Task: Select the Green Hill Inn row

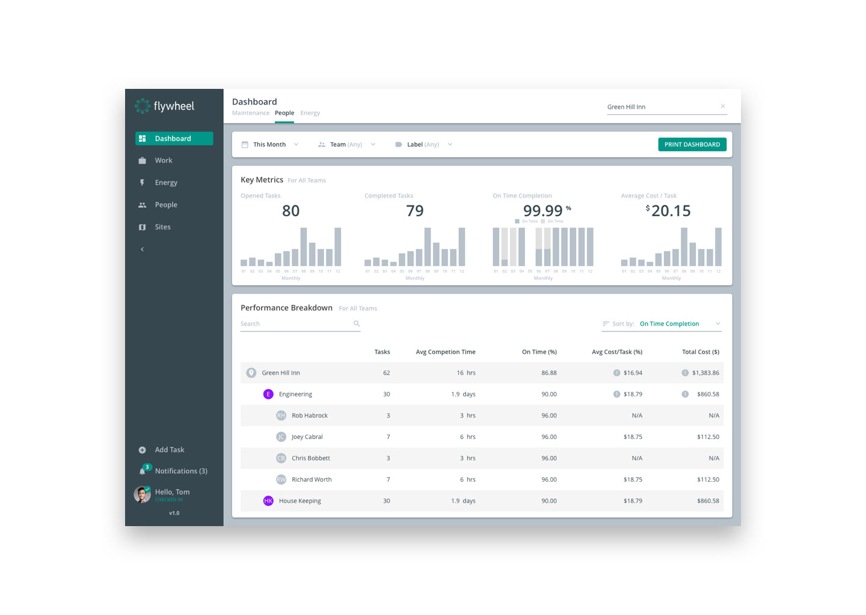Action: (482, 373)
